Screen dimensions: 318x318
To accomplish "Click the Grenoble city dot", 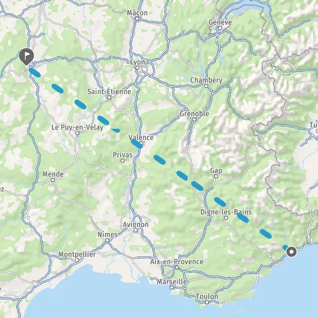I will (x=194, y=120).
